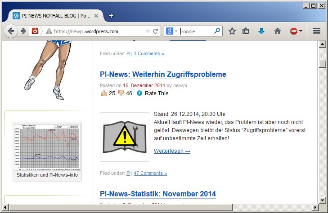Click the runner legs image in sidebar
The height and width of the screenshot is (213, 328).
(x=49, y=70)
